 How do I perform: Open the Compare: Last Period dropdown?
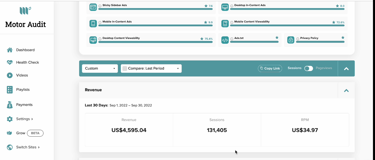pyautogui.click(x=151, y=68)
